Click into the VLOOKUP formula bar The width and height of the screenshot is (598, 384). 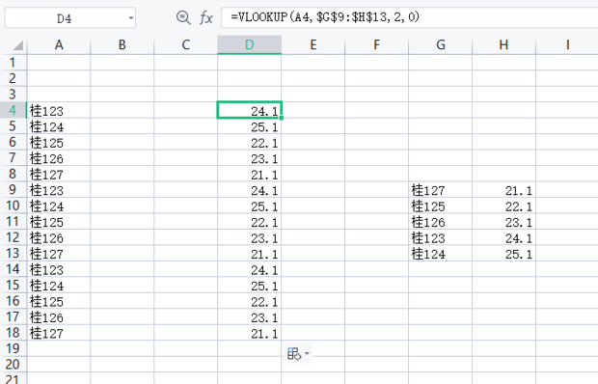coord(409,17)
